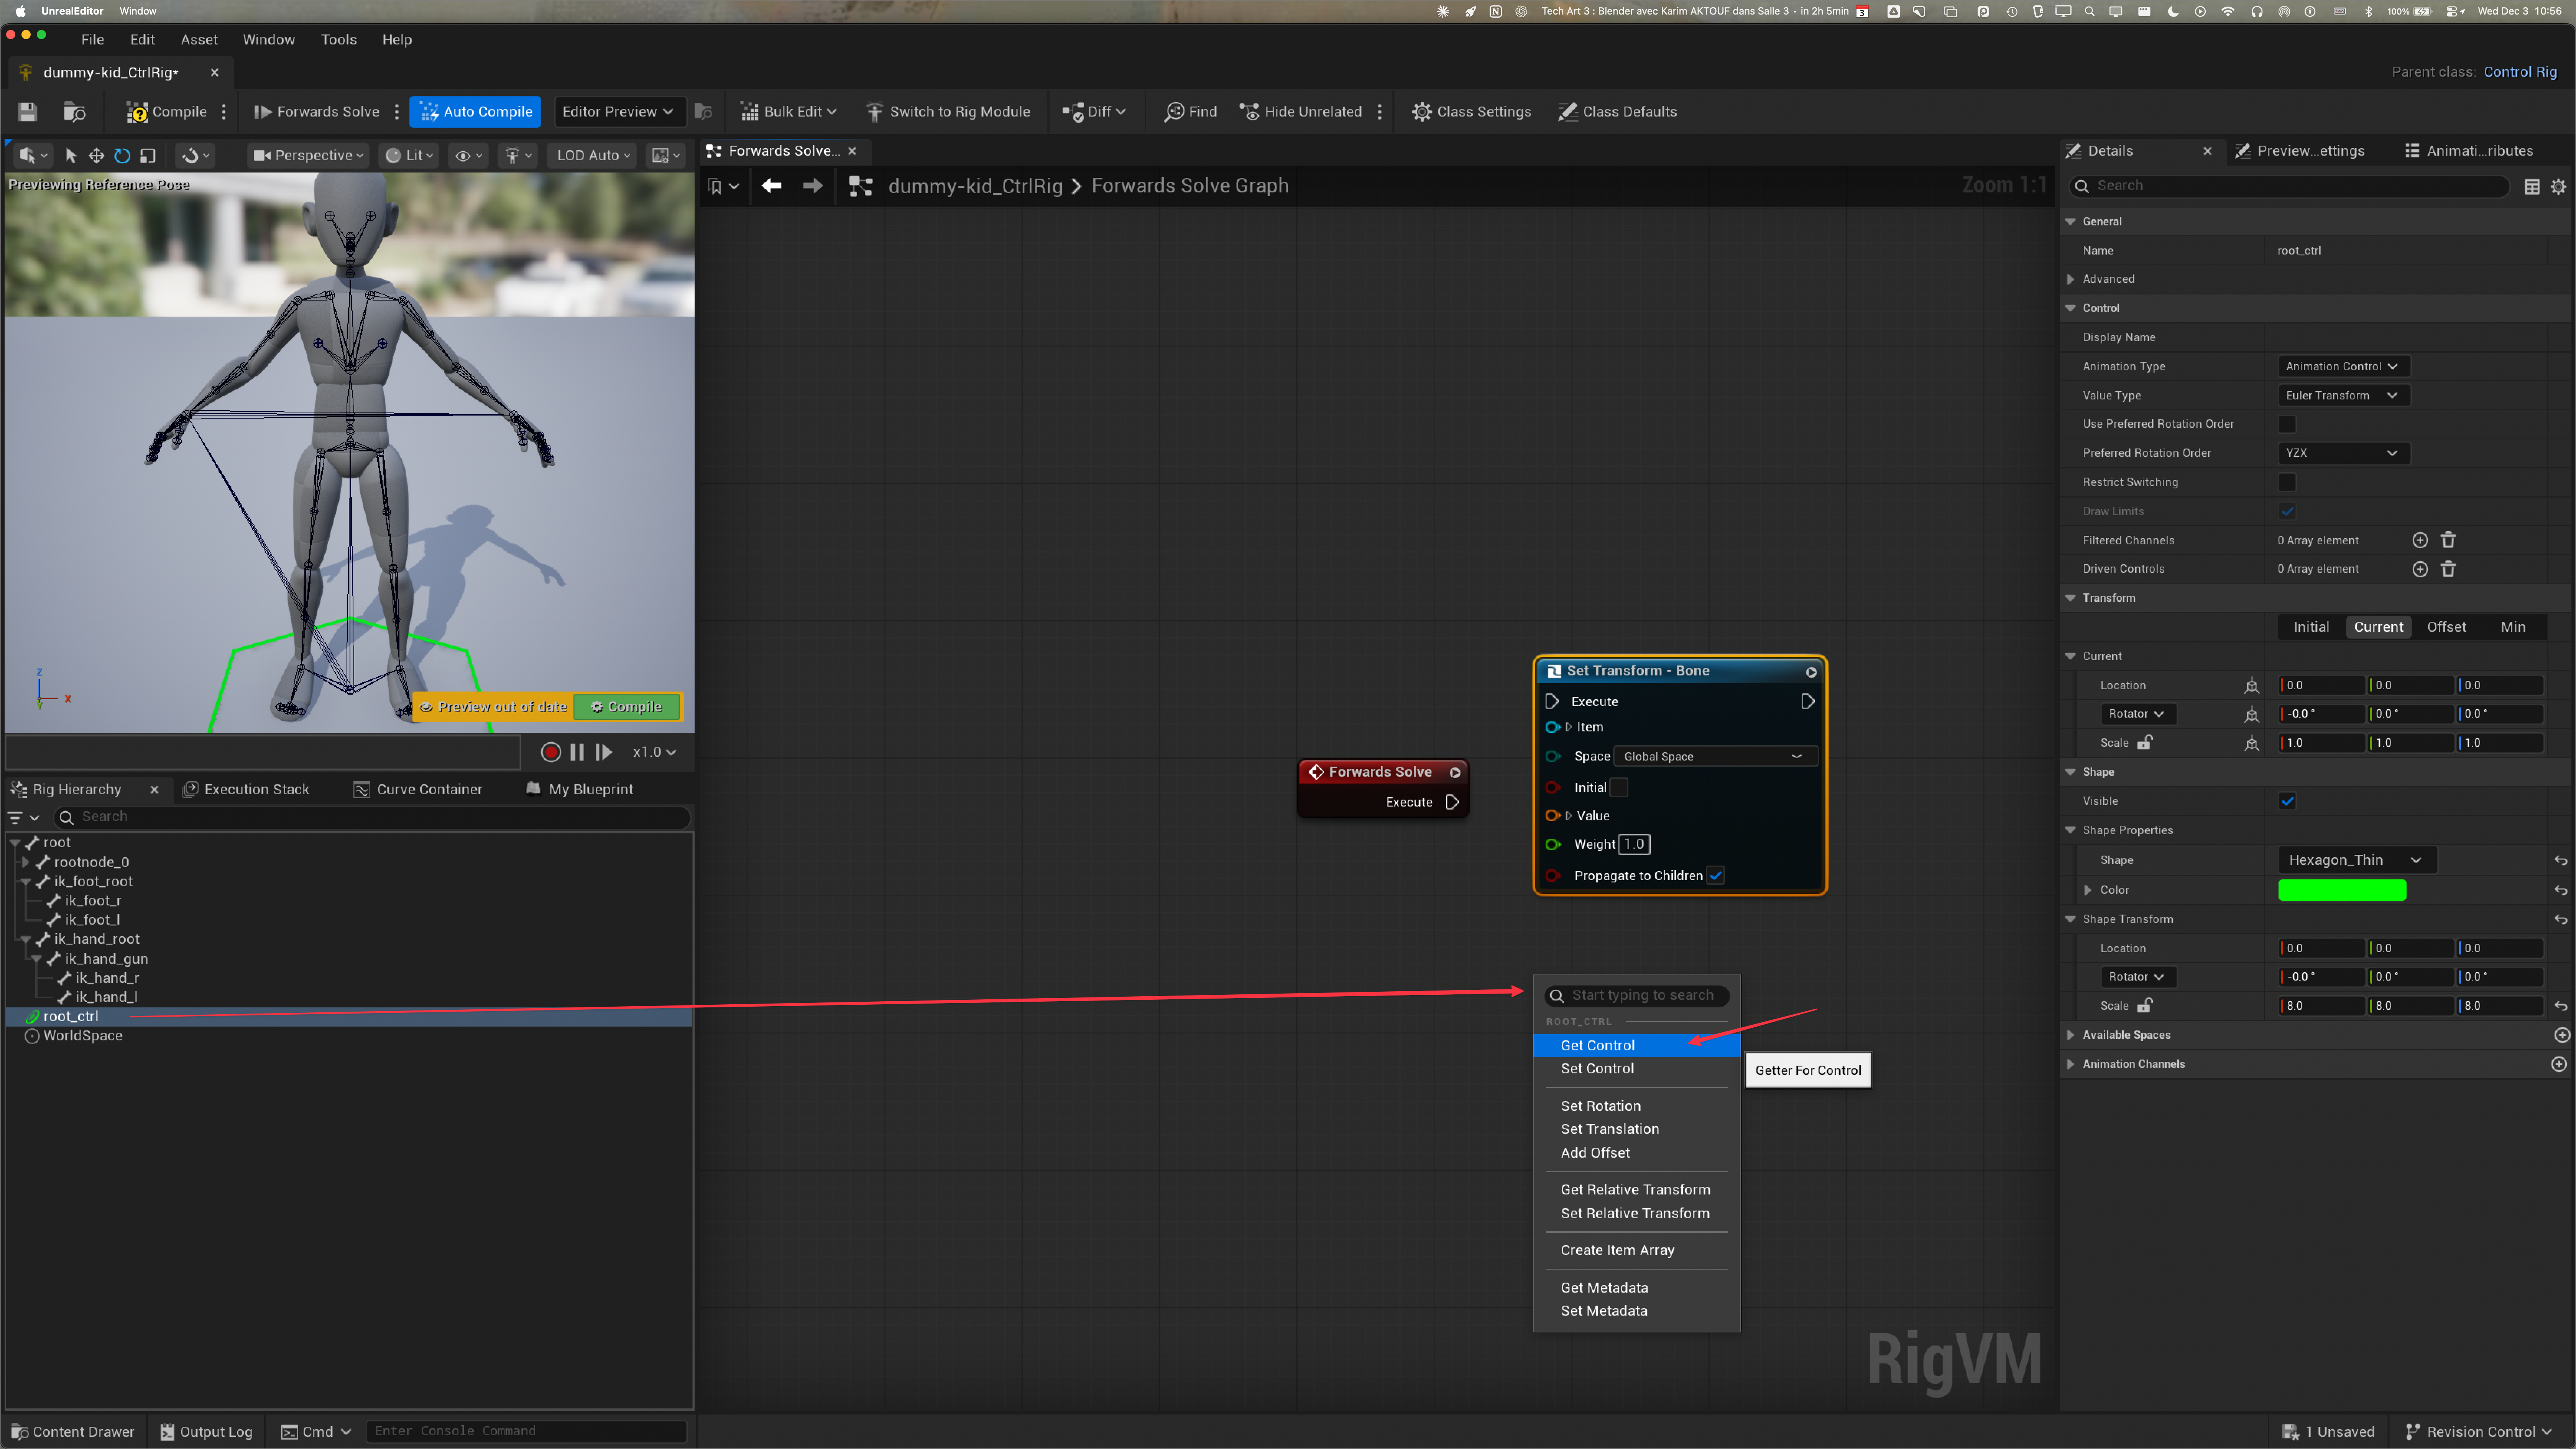Toggle the Initial checkbox on Set Transform node

(x=1619, y=788)
